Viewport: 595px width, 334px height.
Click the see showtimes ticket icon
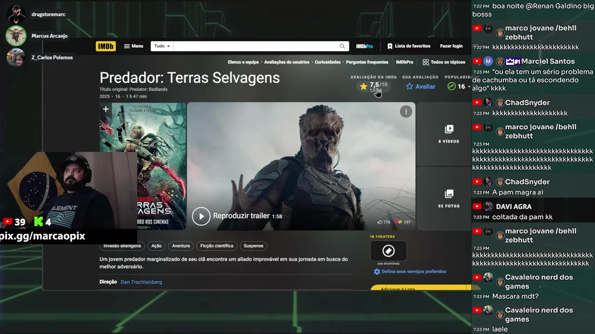389,251
